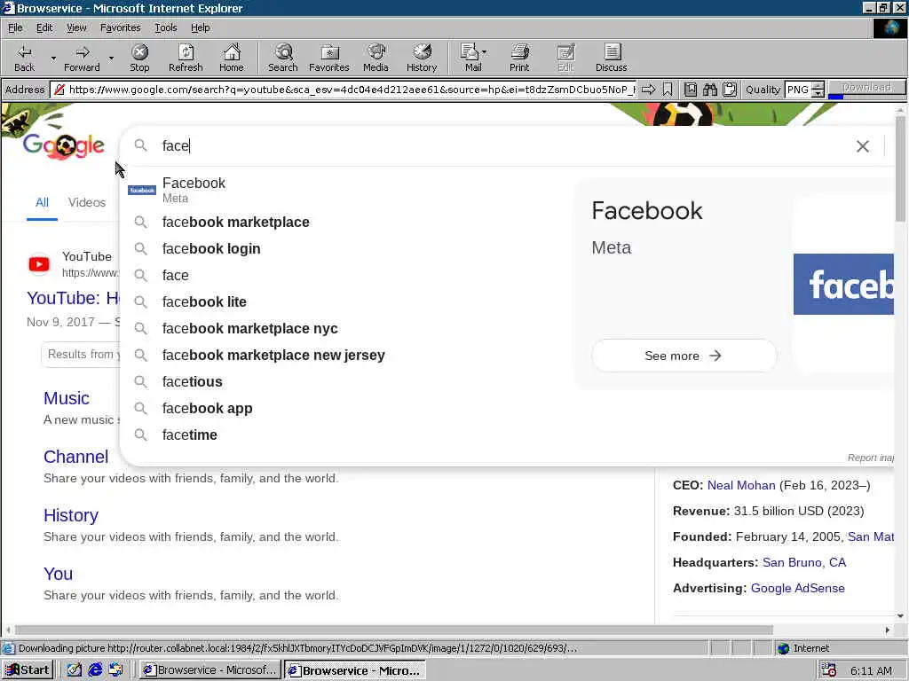This screenshot has height=681, width=909.
Task: Increase Quality with spinner up arrow
Action: point(818,86)
